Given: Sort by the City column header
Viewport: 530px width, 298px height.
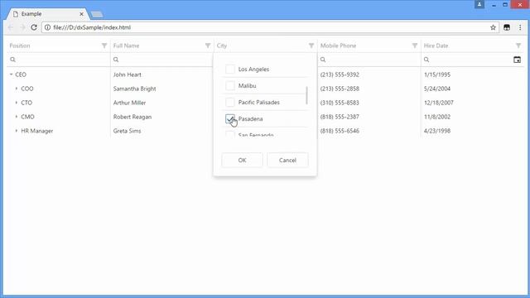Looking at the screenshot, I should (x=222, y=46).
